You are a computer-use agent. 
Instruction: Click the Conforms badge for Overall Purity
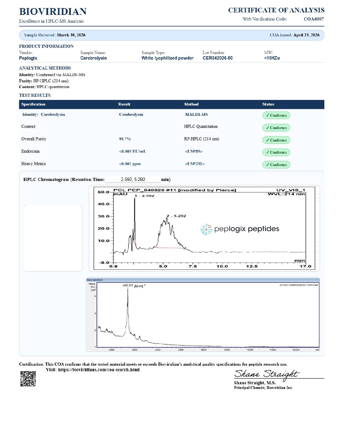coord(276,140)
